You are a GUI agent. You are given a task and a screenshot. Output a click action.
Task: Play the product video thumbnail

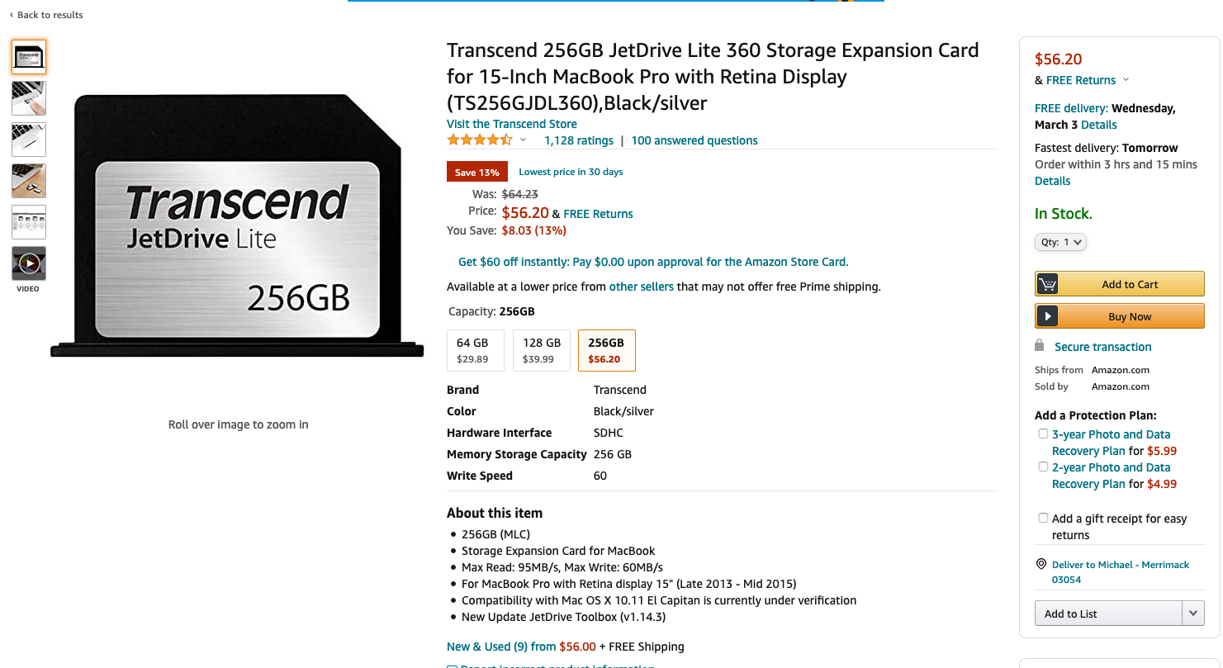click(x=29, y=263)
